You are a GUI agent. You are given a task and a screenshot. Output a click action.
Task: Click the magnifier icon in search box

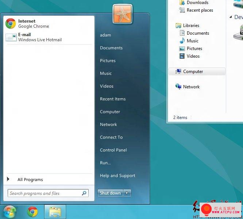click(x=84, y=193)
